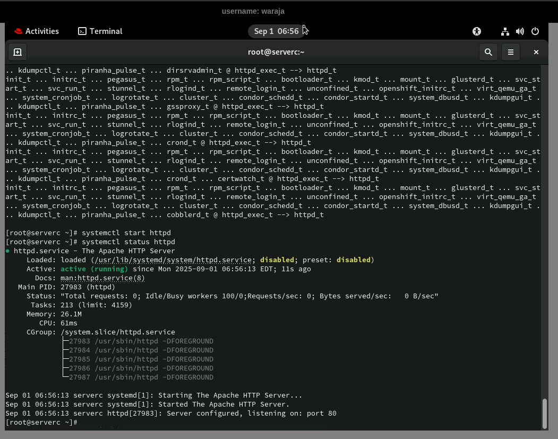Open the terminal hamburger menu

pos(510,53)
